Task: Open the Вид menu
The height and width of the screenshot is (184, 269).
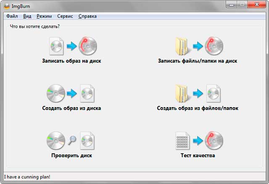Action: click(x=27, y=16)
